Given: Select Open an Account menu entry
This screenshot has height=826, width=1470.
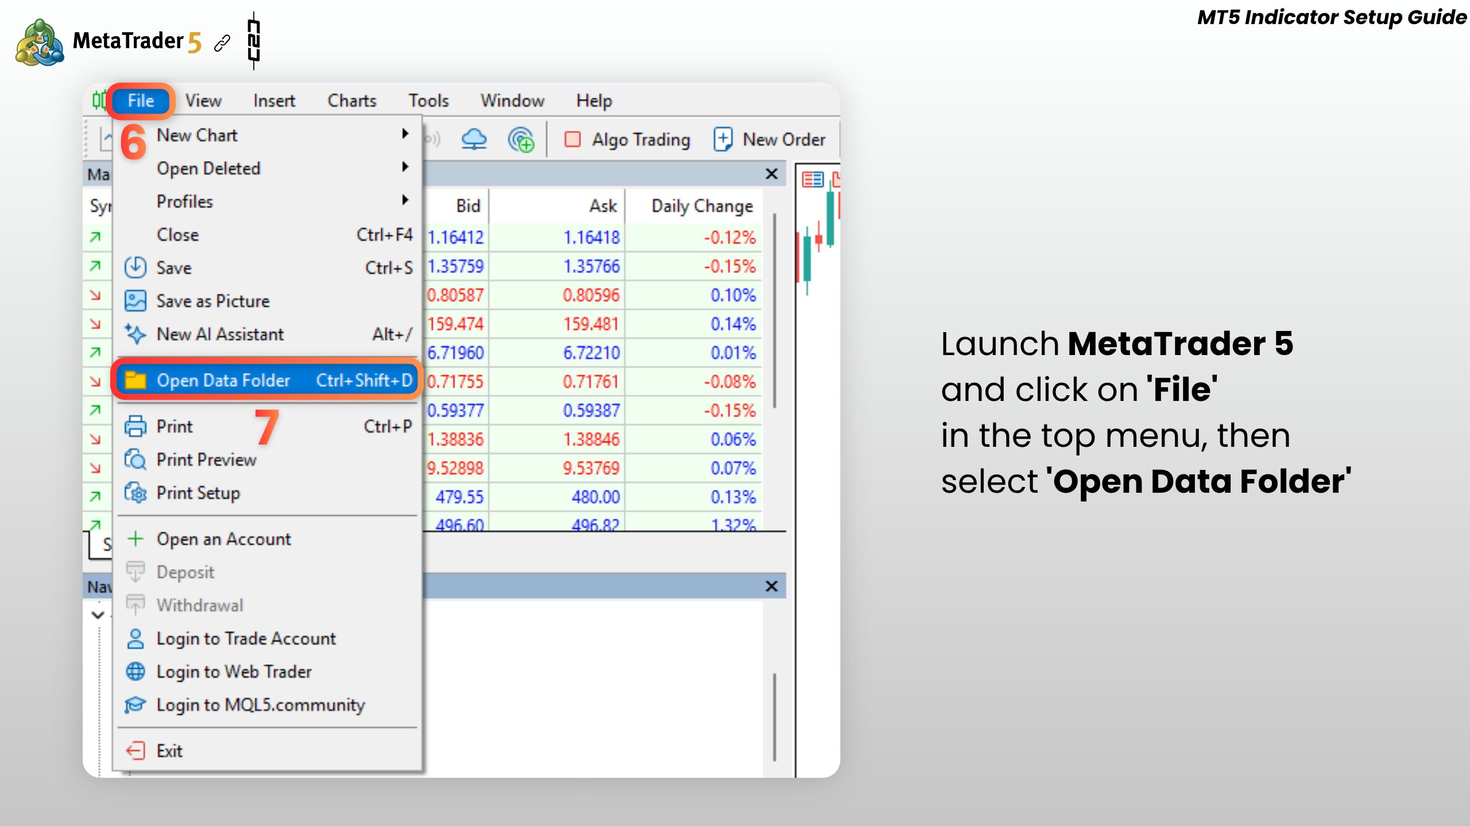Looking at the screenshot, I should (x=268, y=539).
